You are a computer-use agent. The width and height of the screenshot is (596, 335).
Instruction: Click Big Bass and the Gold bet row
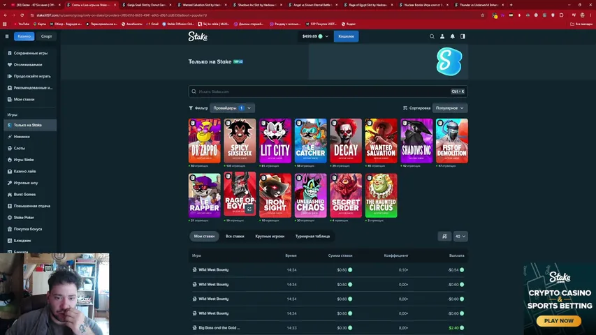point(328,328)
